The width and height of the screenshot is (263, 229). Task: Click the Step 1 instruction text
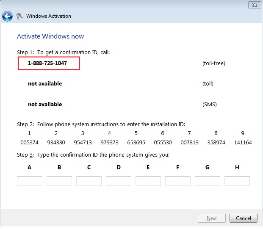[63, 52]
